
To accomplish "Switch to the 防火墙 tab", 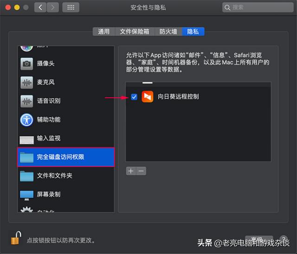I will (168, 32).
